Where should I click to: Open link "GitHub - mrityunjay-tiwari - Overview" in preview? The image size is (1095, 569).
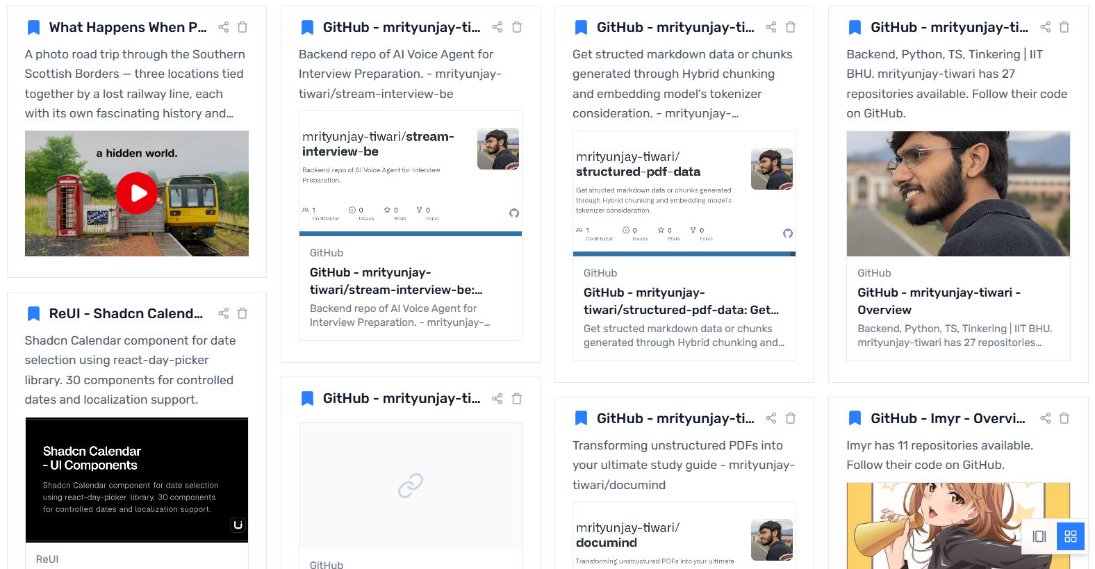[939, 302]
